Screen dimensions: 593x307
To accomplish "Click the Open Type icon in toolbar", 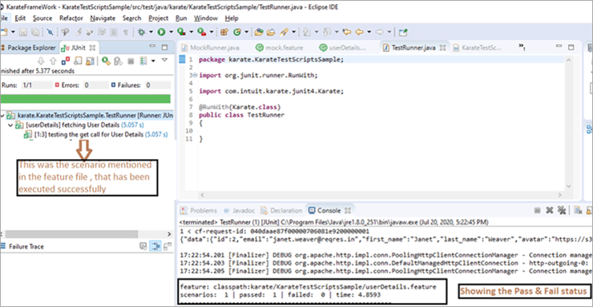I will (x=259, y=32).
